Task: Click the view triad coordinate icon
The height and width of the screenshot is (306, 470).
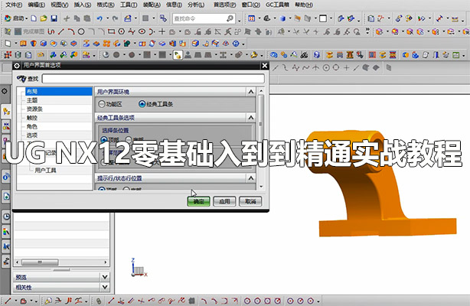Action: coord(137,267)
